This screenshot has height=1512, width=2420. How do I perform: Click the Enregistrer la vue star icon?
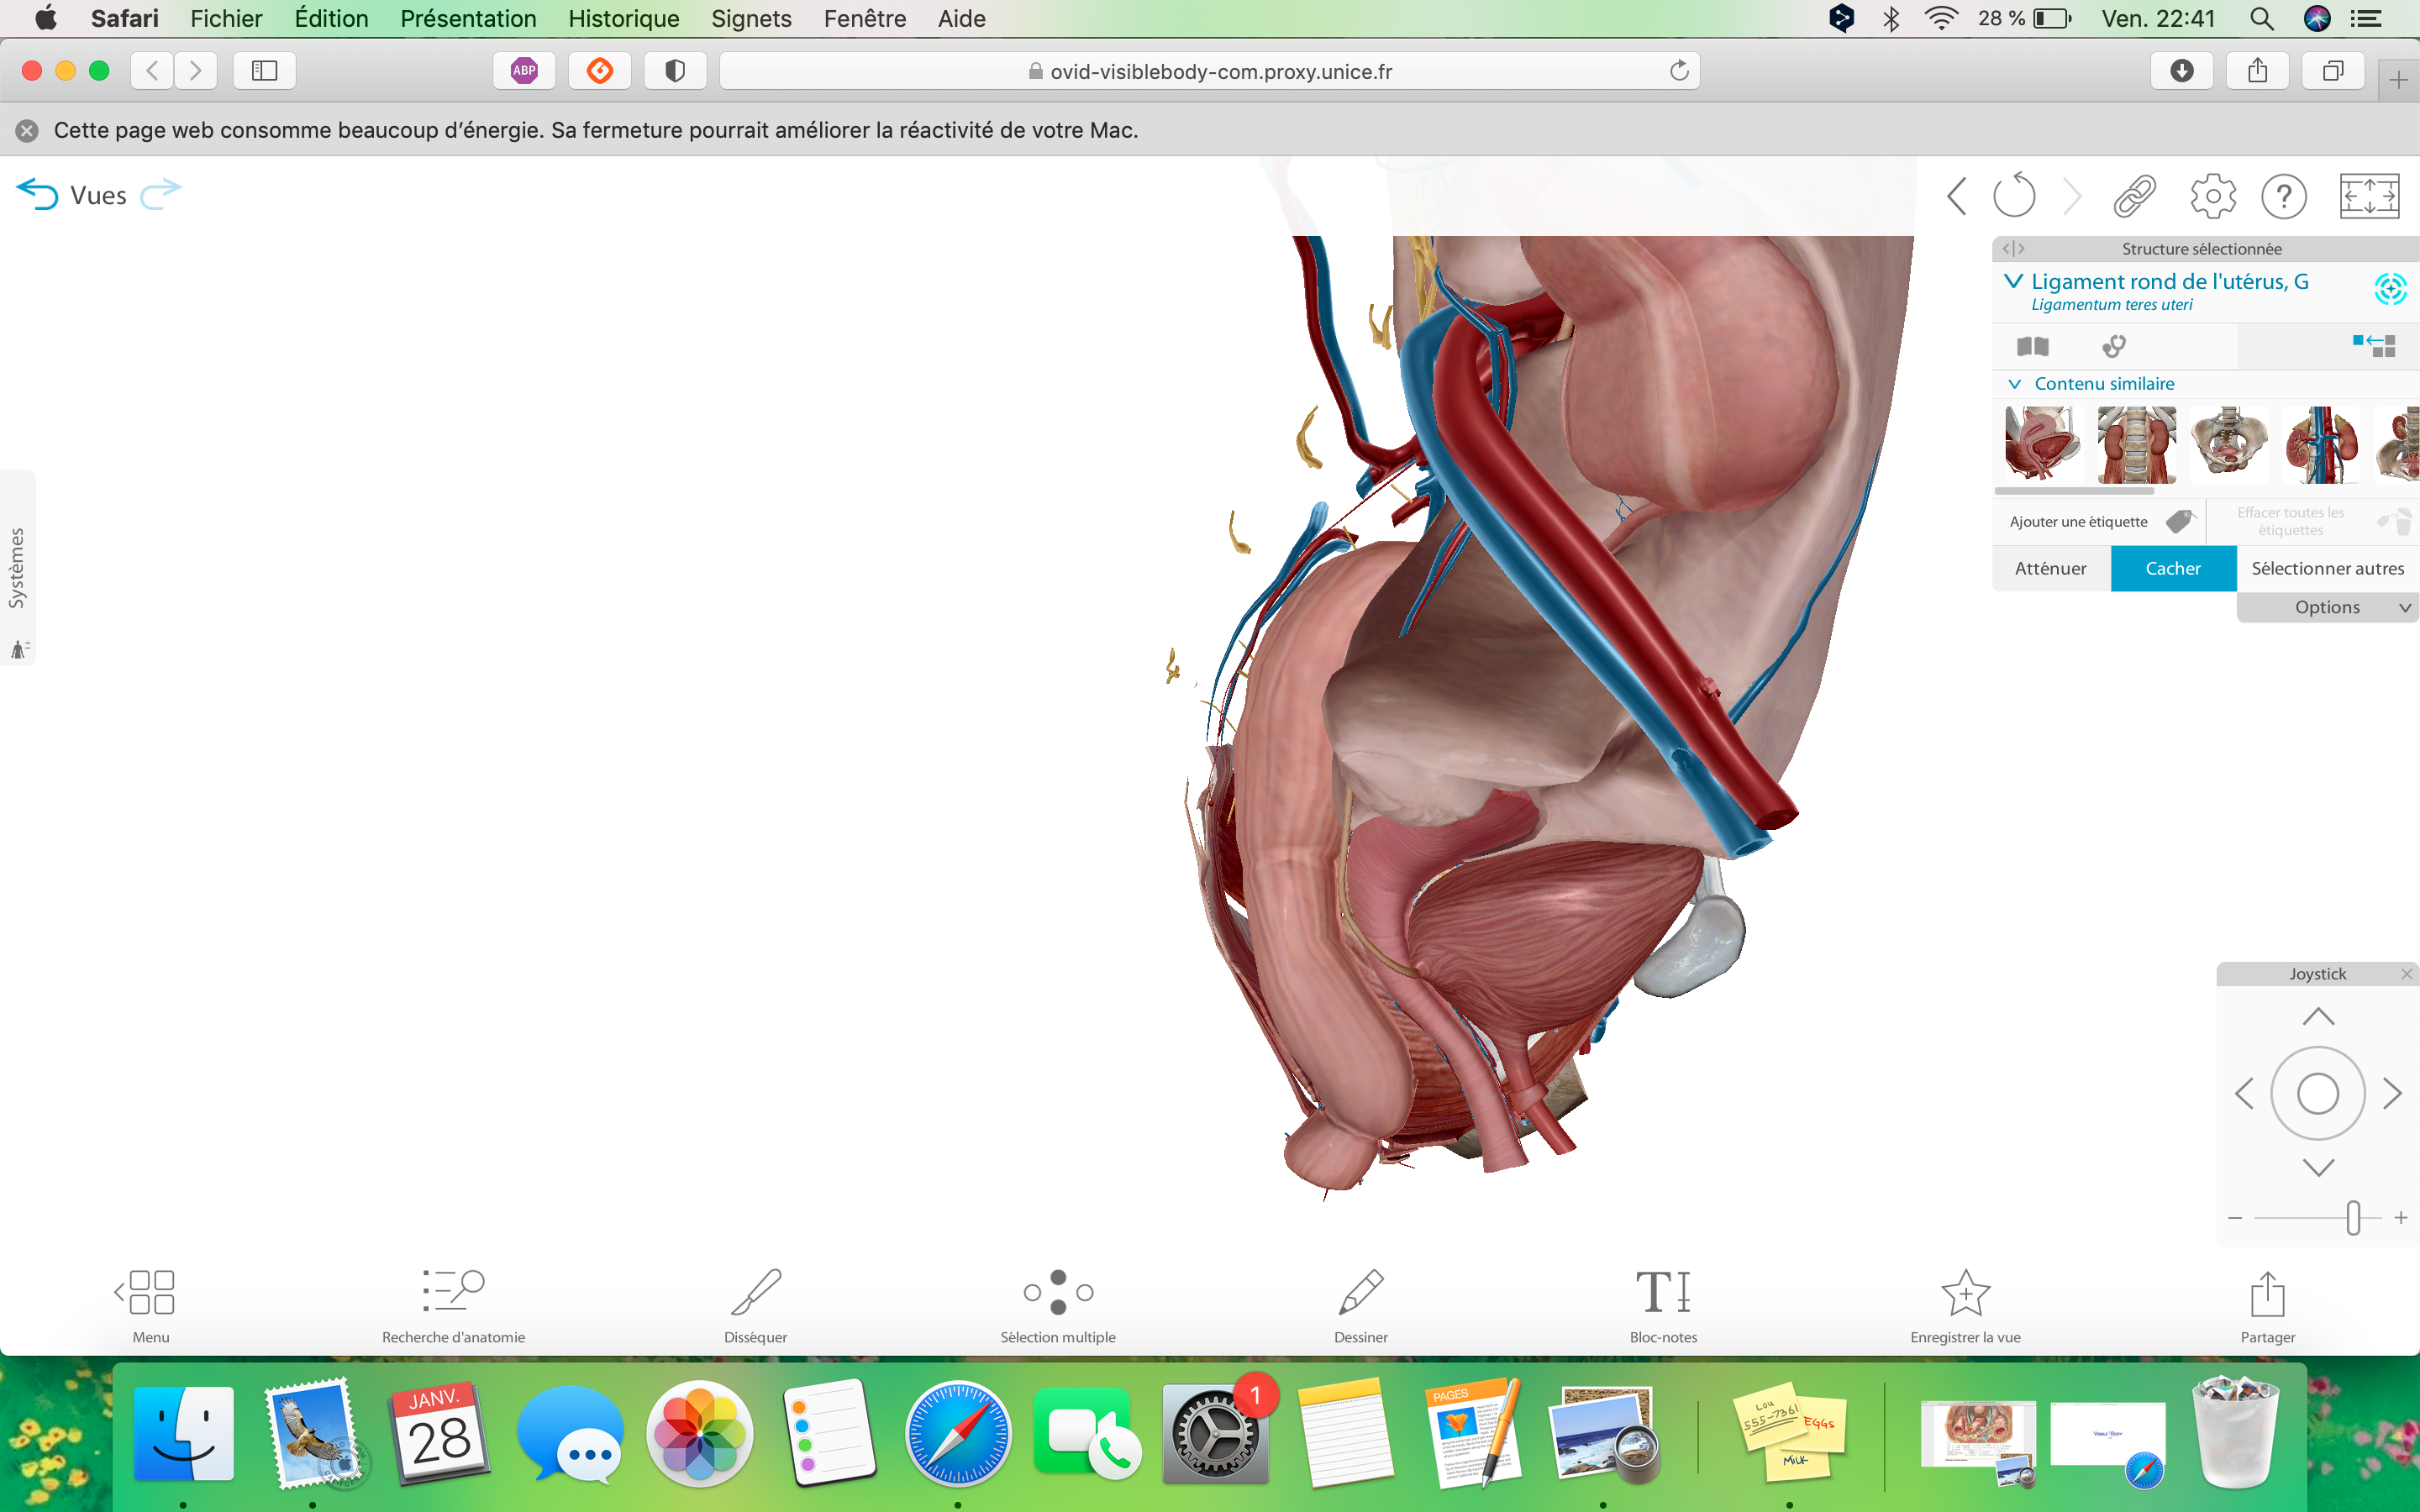(x=1965, y=1294)
